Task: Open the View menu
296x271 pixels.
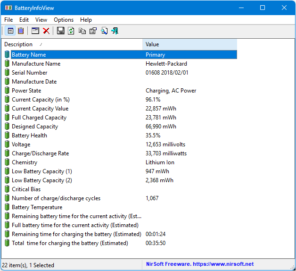Action: 41,20
